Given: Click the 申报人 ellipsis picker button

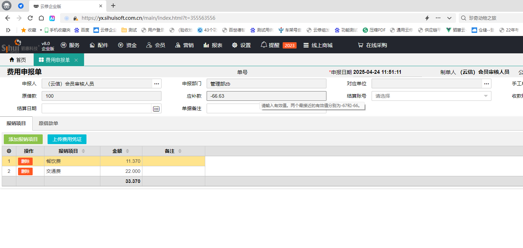Looking at the screenshot, I should click(x=157, y=83).
